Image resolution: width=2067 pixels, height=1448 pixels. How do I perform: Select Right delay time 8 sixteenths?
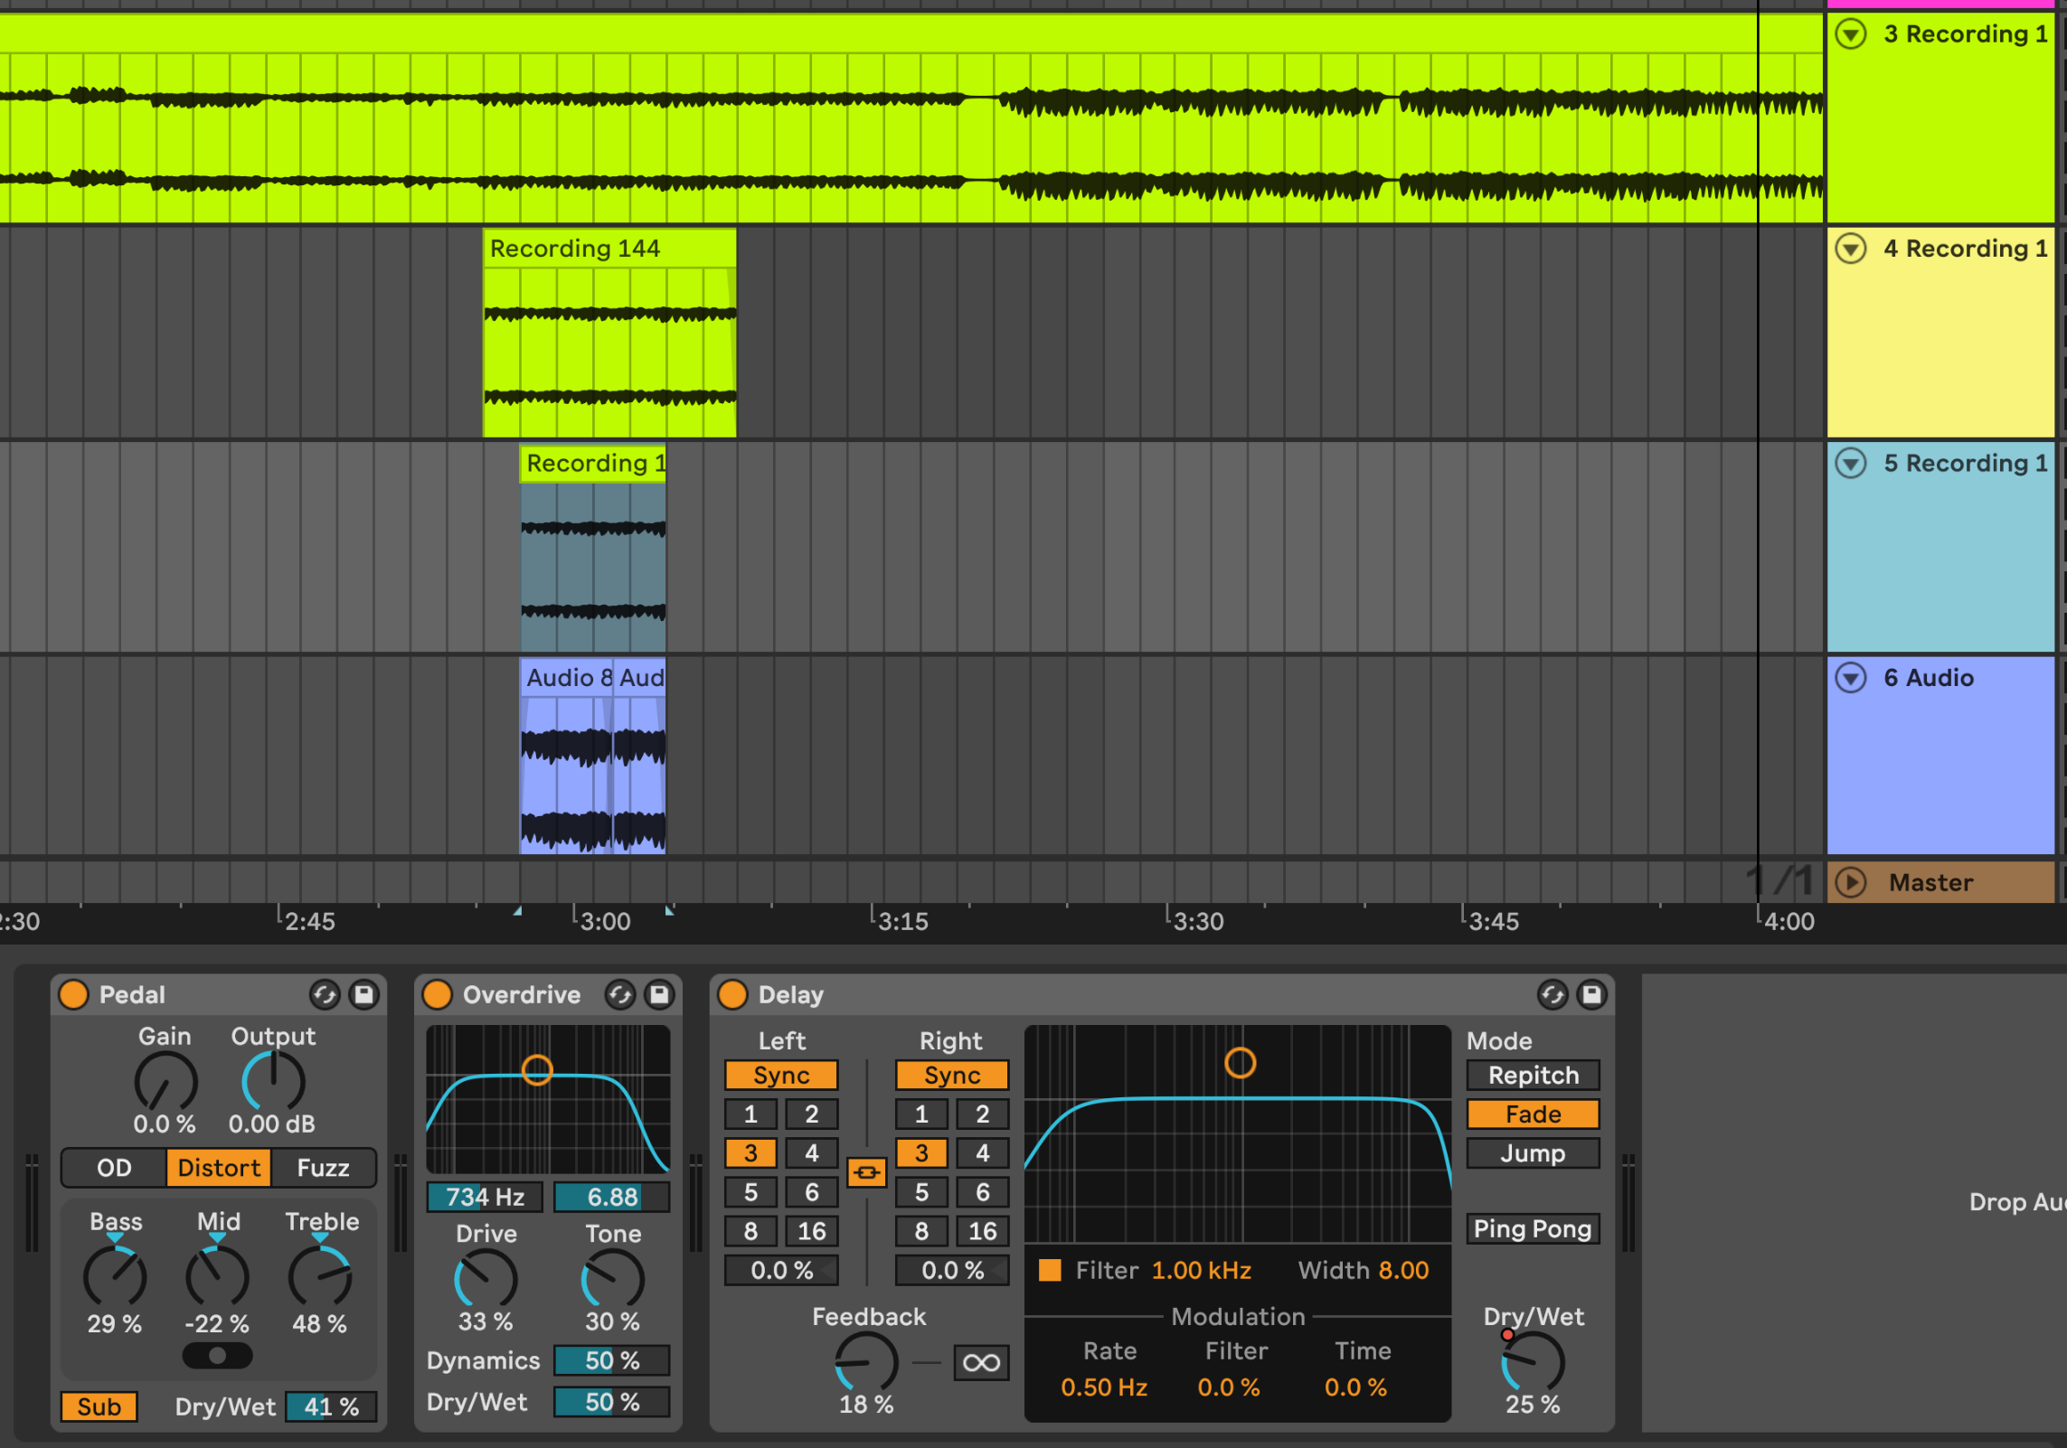[x=921, y=1230]
